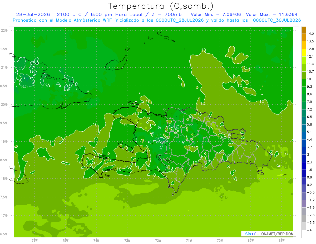Click the "19N" latitude axis label

point(4,141)
